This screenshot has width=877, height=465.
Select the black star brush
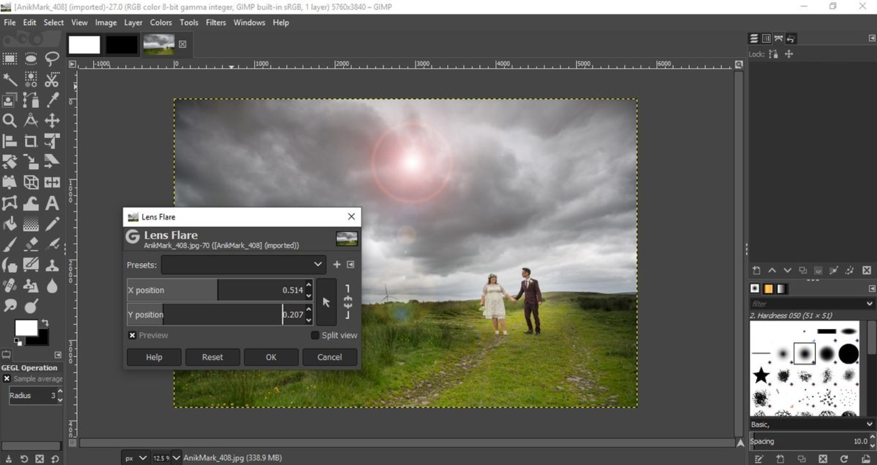pyautogui.click(x=761, y=375)
